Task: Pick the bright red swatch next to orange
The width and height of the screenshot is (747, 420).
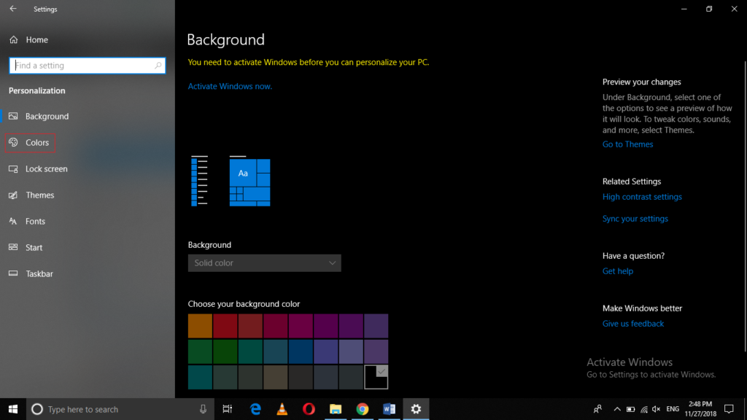Action: point(225,326)
